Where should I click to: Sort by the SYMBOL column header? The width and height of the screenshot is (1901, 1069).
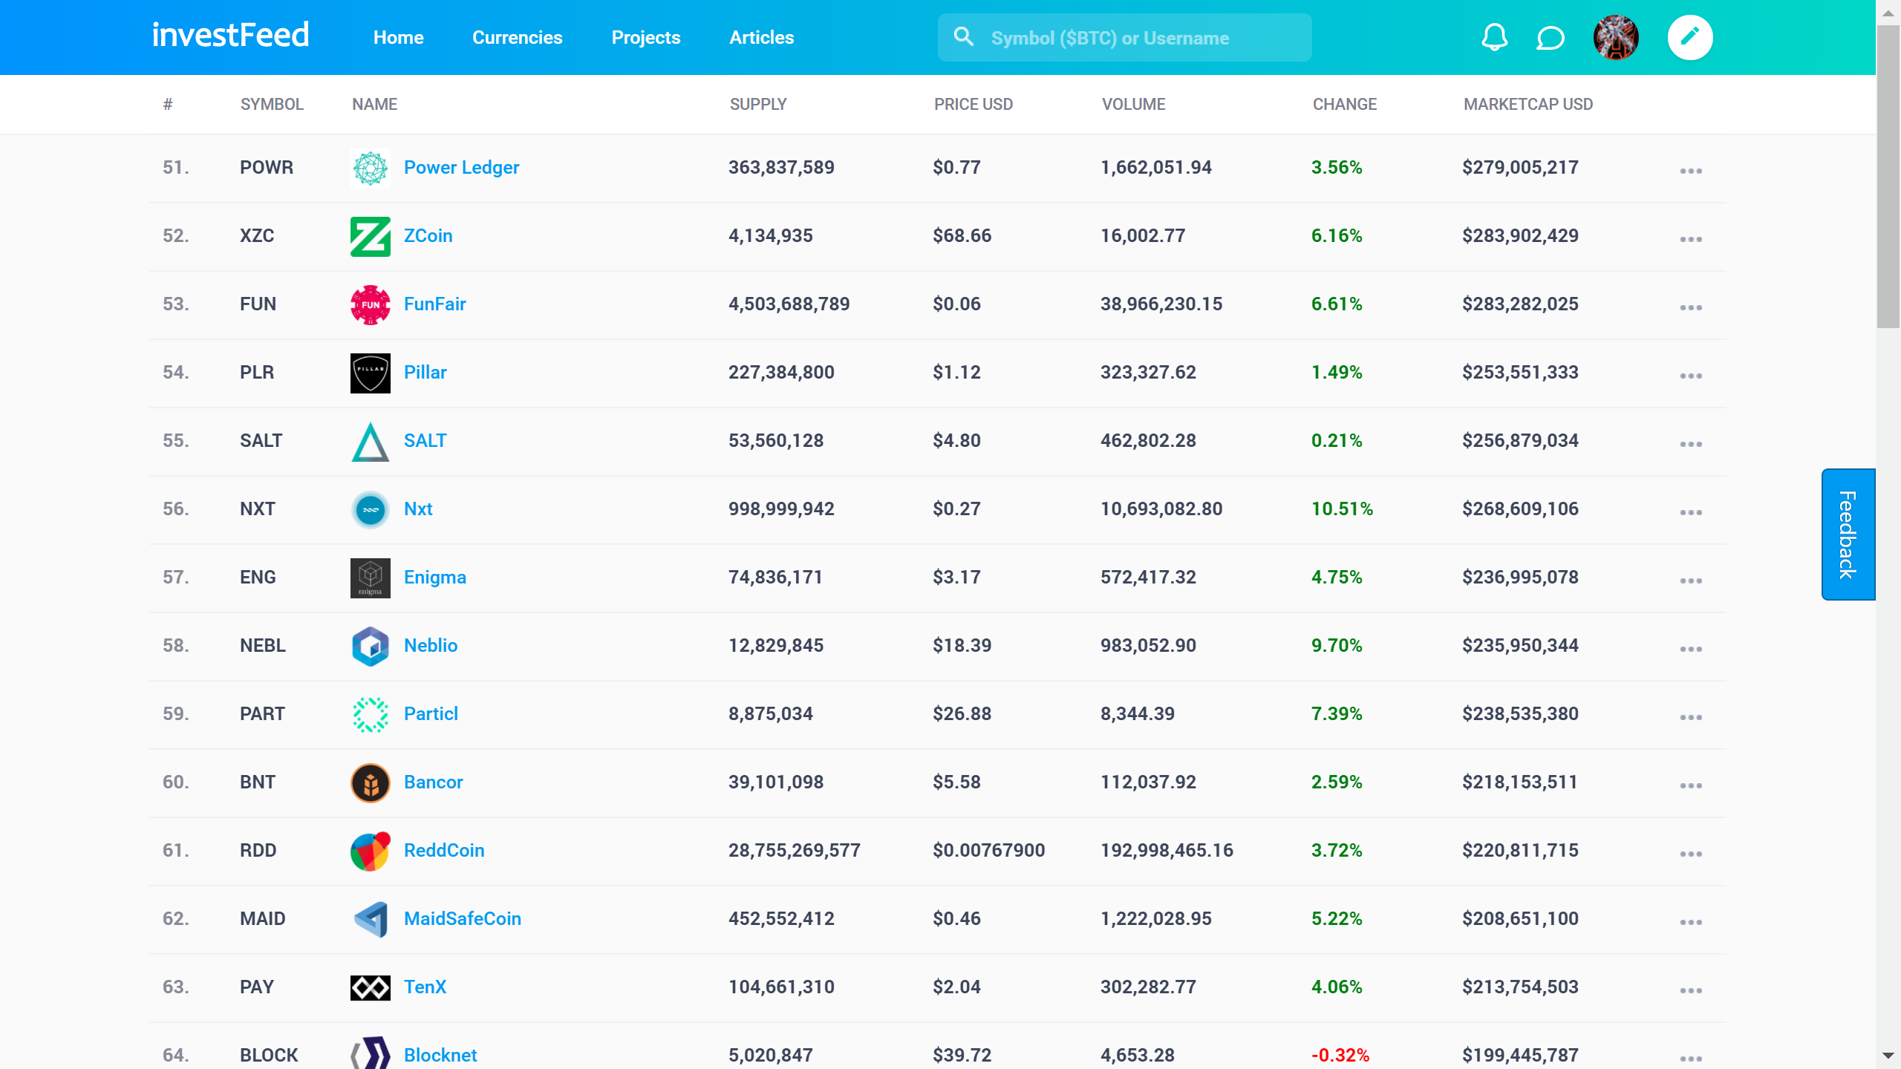[272, 105]
